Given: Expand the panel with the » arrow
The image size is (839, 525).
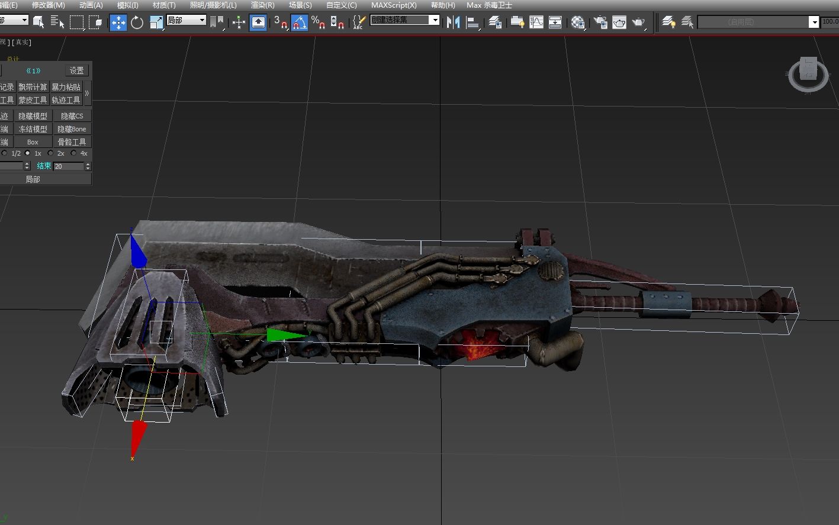Looking at the screenshot, I should (x=87, y=94).
